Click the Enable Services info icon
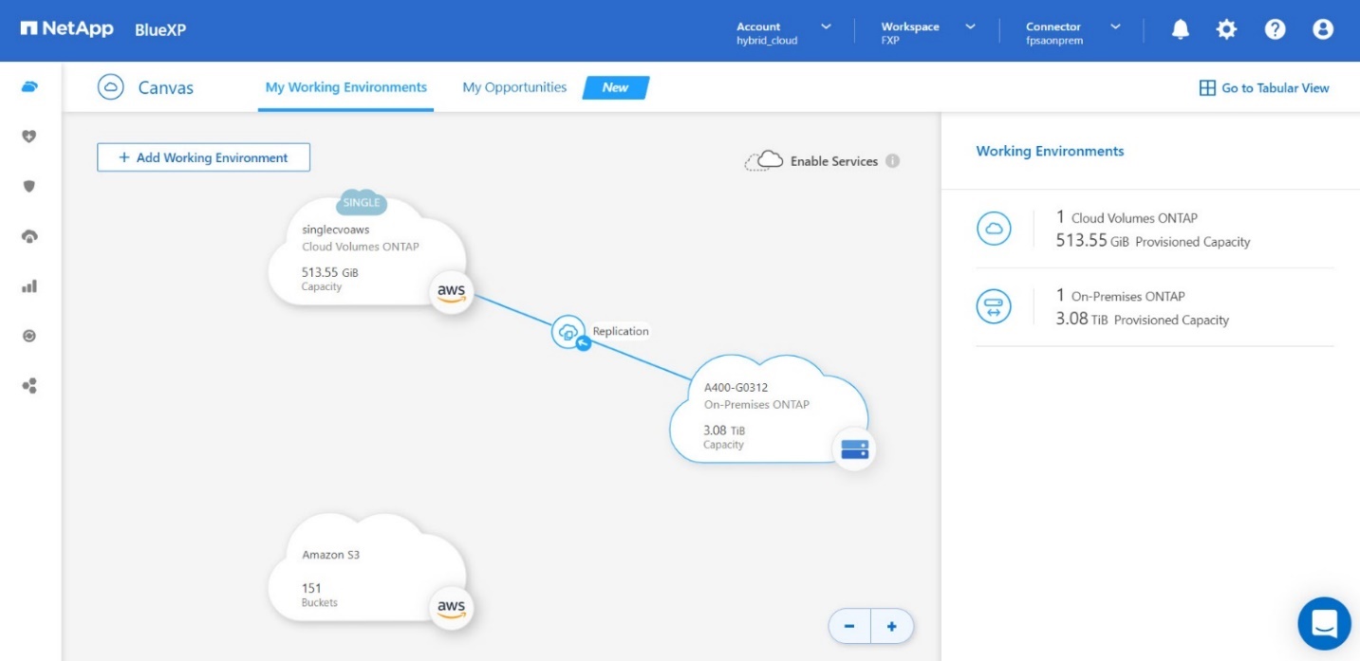 click(x=892, y=161)
